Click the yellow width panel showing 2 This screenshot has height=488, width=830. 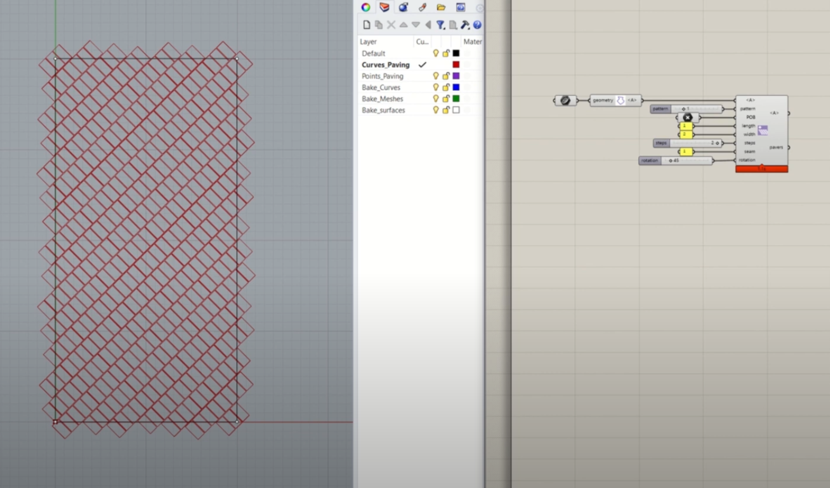tap(686, 134)
